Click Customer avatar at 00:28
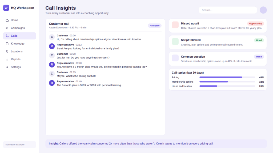Screen dimensions: 273x153 pyautogui.click(x=52, y=55)
